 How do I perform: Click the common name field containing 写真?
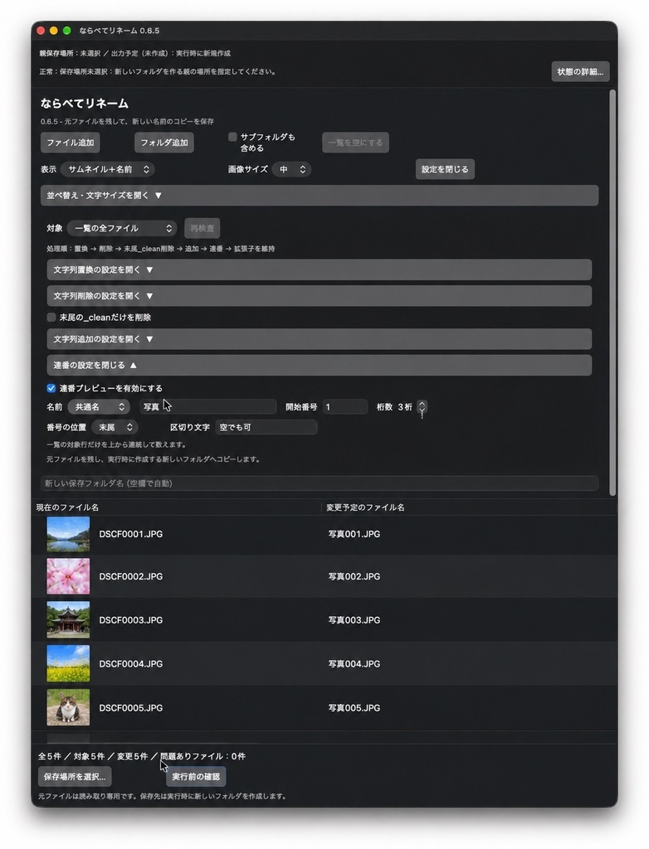pos(207,406)
